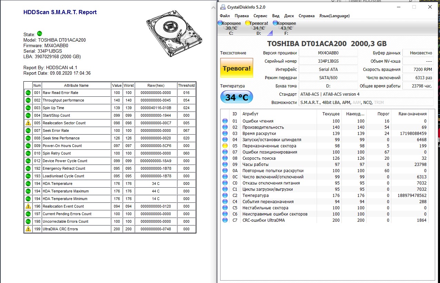Select drive F: Хорошее 43 °C tab
Viewport: 440px width, 283px height.
[286, 28]
